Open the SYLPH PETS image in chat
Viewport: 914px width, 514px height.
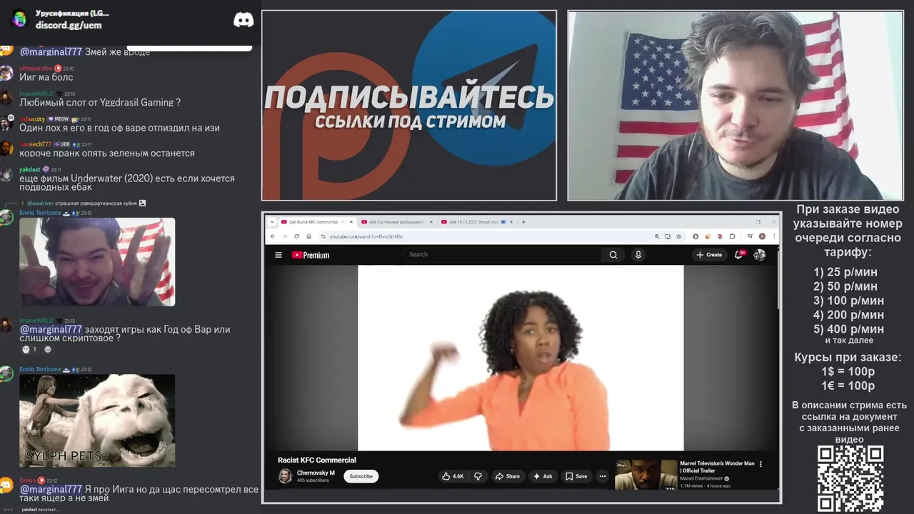pos(97,420)
